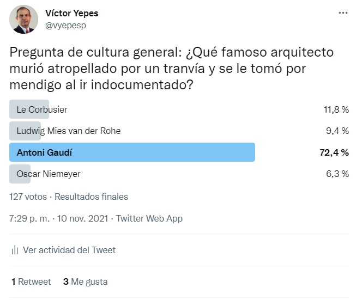View the 1 Retweet list
The height and width of the screenshot is (300, 356).
pyautogui.click(x=31, y=281)
